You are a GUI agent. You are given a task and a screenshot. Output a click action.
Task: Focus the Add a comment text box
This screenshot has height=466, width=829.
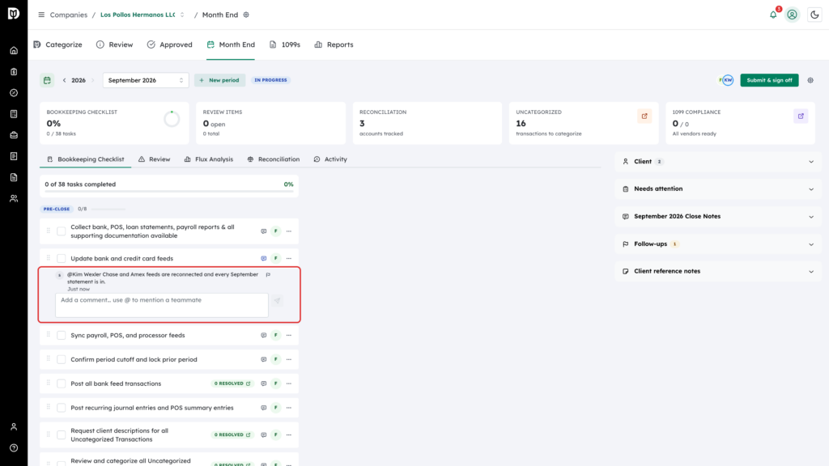162,305
